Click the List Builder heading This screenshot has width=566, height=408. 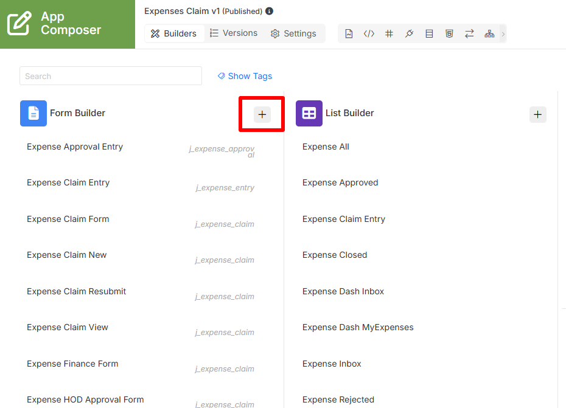[x=350, y=113]
